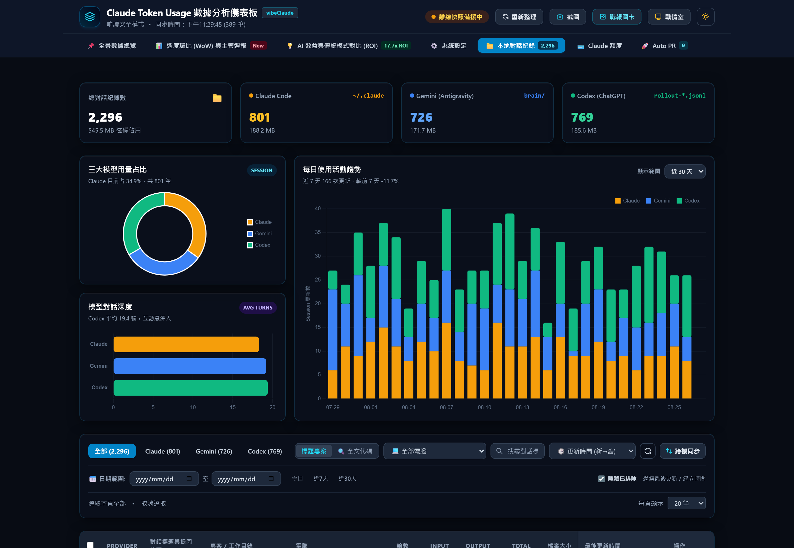Click the refresh icon beside sort dropdown
The height and width of the screenshot is (548, 794).
tap(647, 451)
